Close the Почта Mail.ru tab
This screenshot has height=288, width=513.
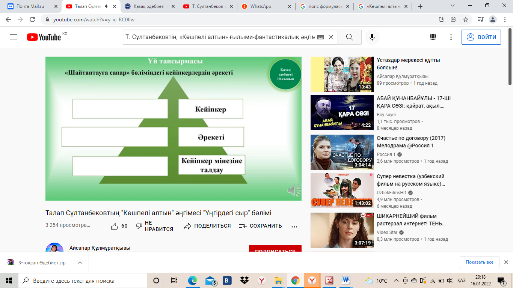[x=56, y=6]
